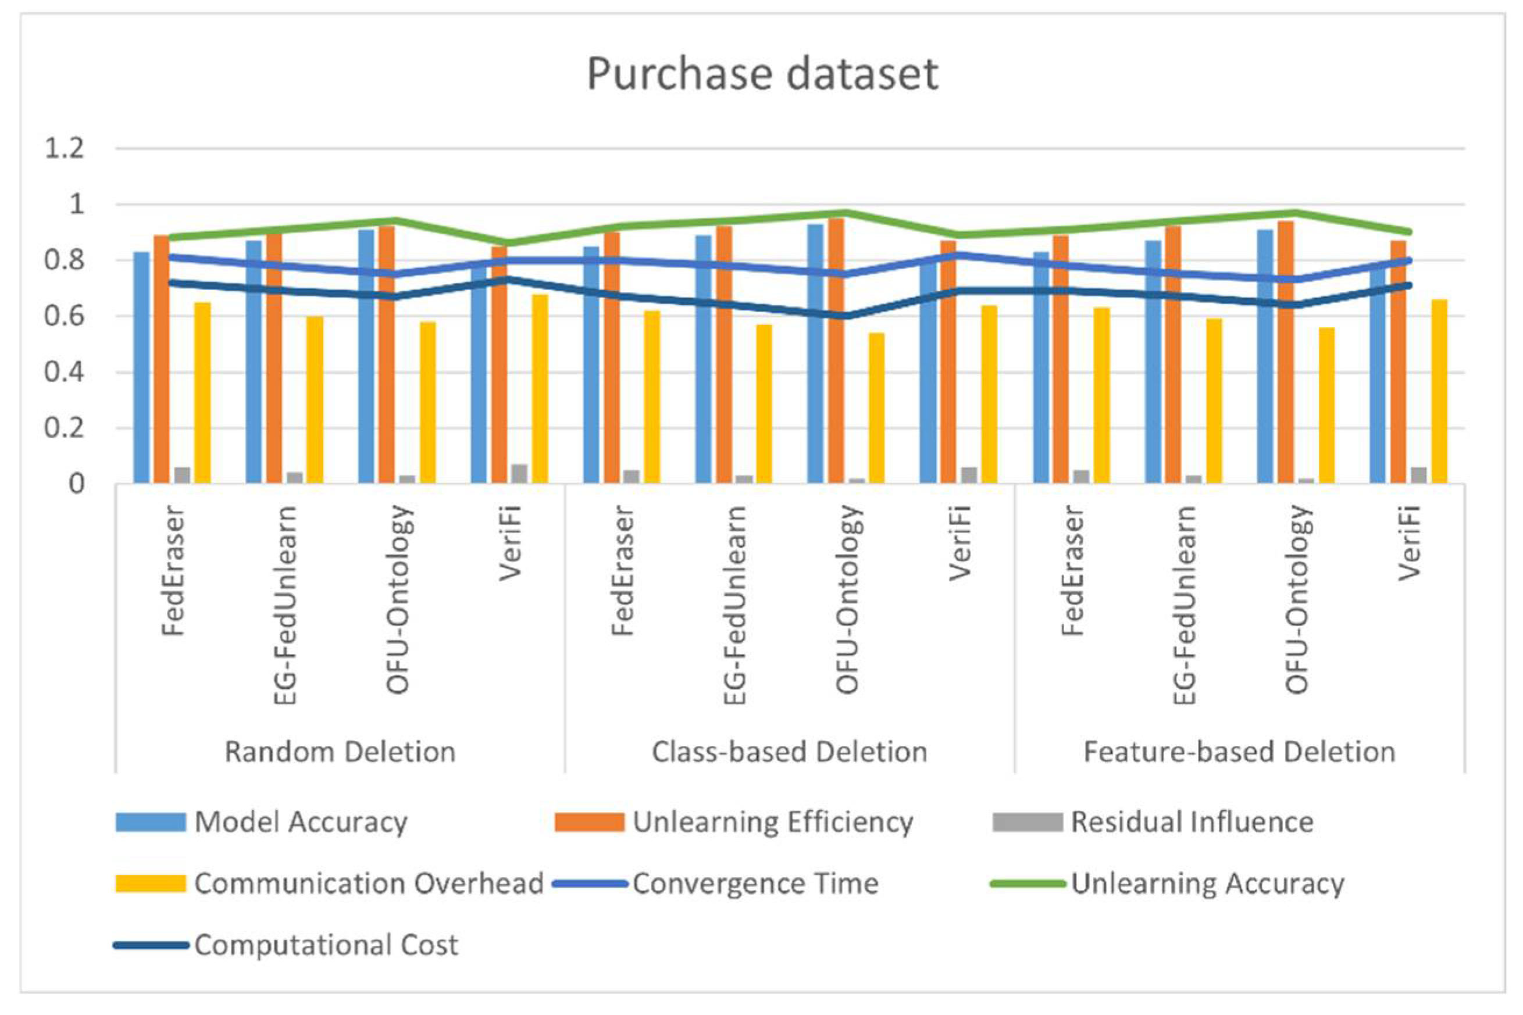Click the Residual Influence gray legend swatch

pos(1028,822)
